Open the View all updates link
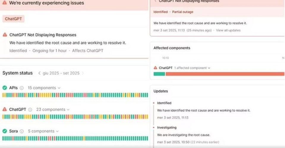The height and width of the screenshot is (148, 285). (228, 30)
